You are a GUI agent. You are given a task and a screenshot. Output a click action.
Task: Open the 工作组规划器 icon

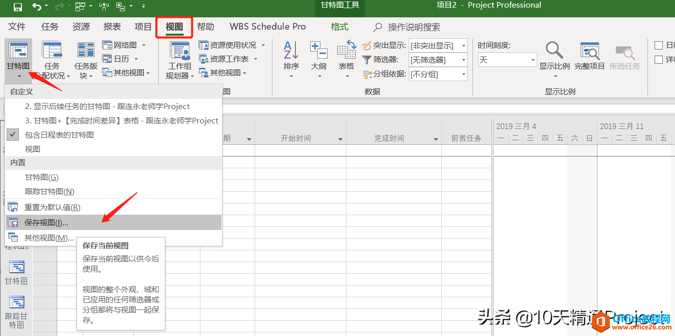point(179,50)
